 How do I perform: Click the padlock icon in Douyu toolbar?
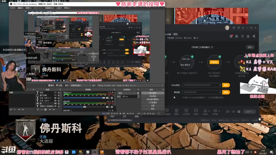pyautogui.click(x=237, y=36)
